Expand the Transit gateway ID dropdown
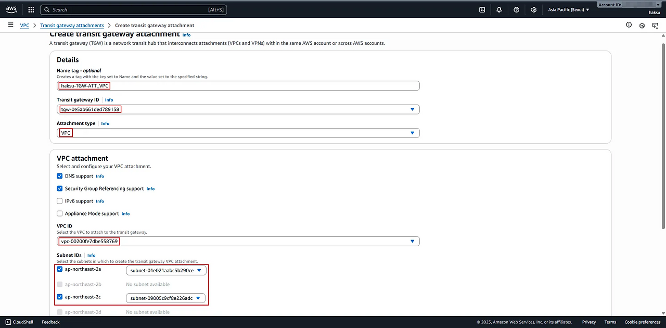666x328 pixels. pos(412,109)
